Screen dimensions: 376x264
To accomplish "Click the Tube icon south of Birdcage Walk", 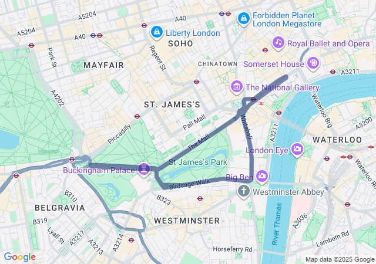I will click(x=200, y=198).
